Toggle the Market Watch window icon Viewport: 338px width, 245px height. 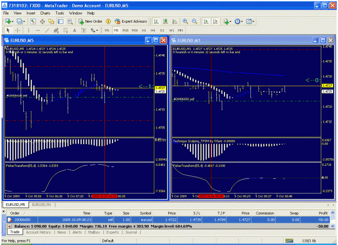click(x=33, y=21)
